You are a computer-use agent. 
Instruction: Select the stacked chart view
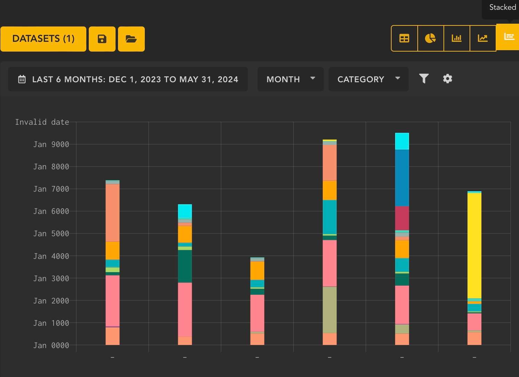click(x=508, y=37)
